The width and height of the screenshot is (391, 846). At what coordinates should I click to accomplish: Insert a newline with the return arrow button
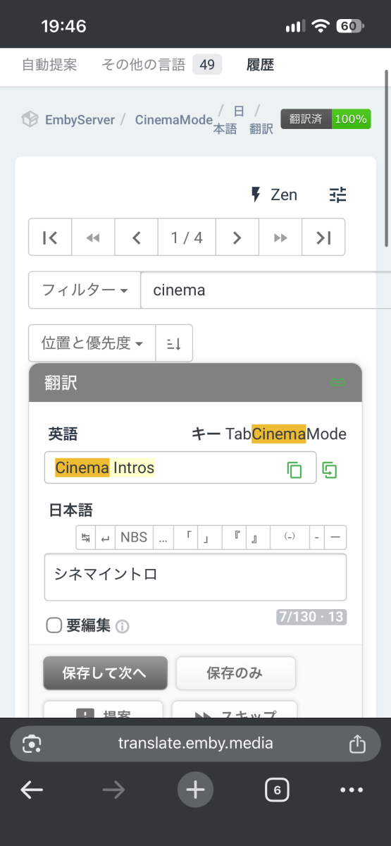coord(106,537)
